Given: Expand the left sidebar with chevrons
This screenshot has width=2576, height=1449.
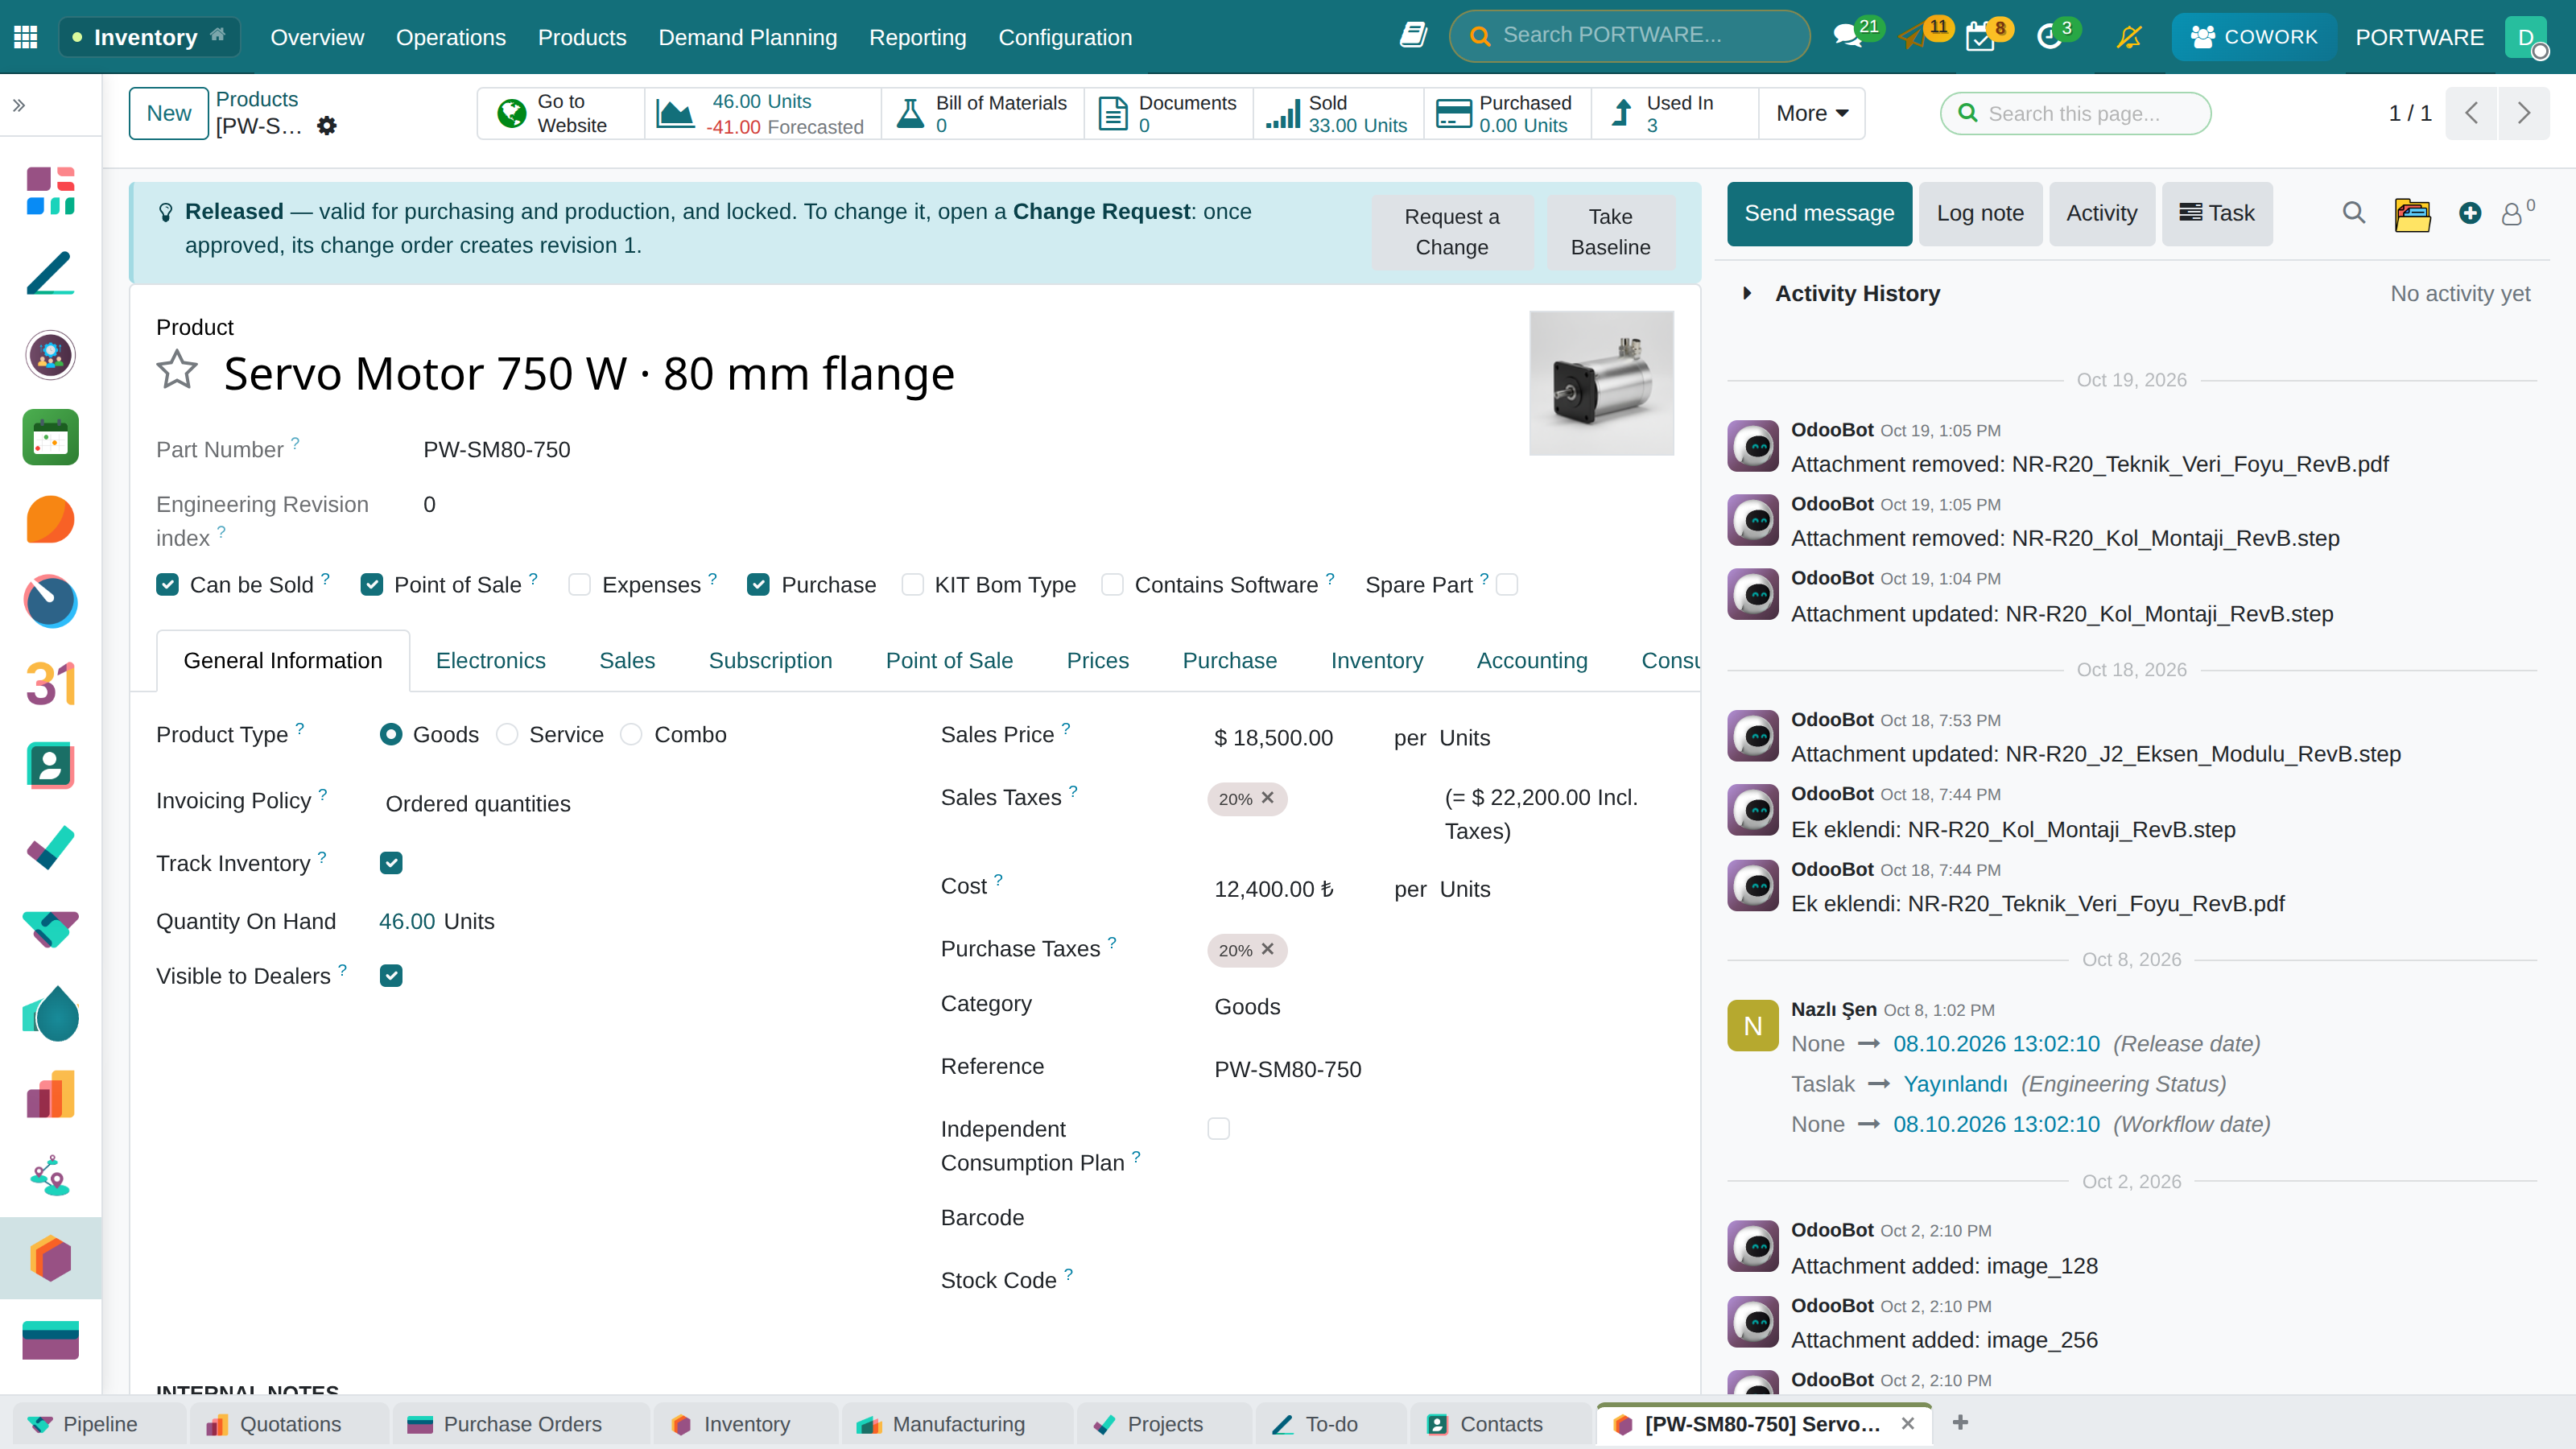Looking at the screenshot, I should tap(19, 105).
